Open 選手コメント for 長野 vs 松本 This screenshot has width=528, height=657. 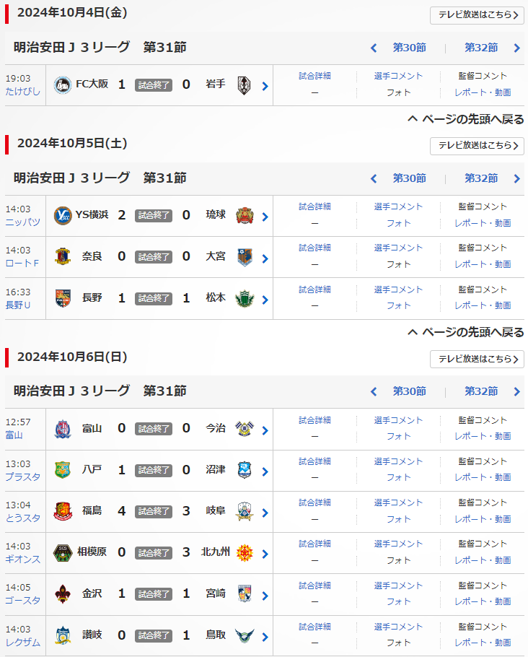pyautogui.click(x=398, y=290)
